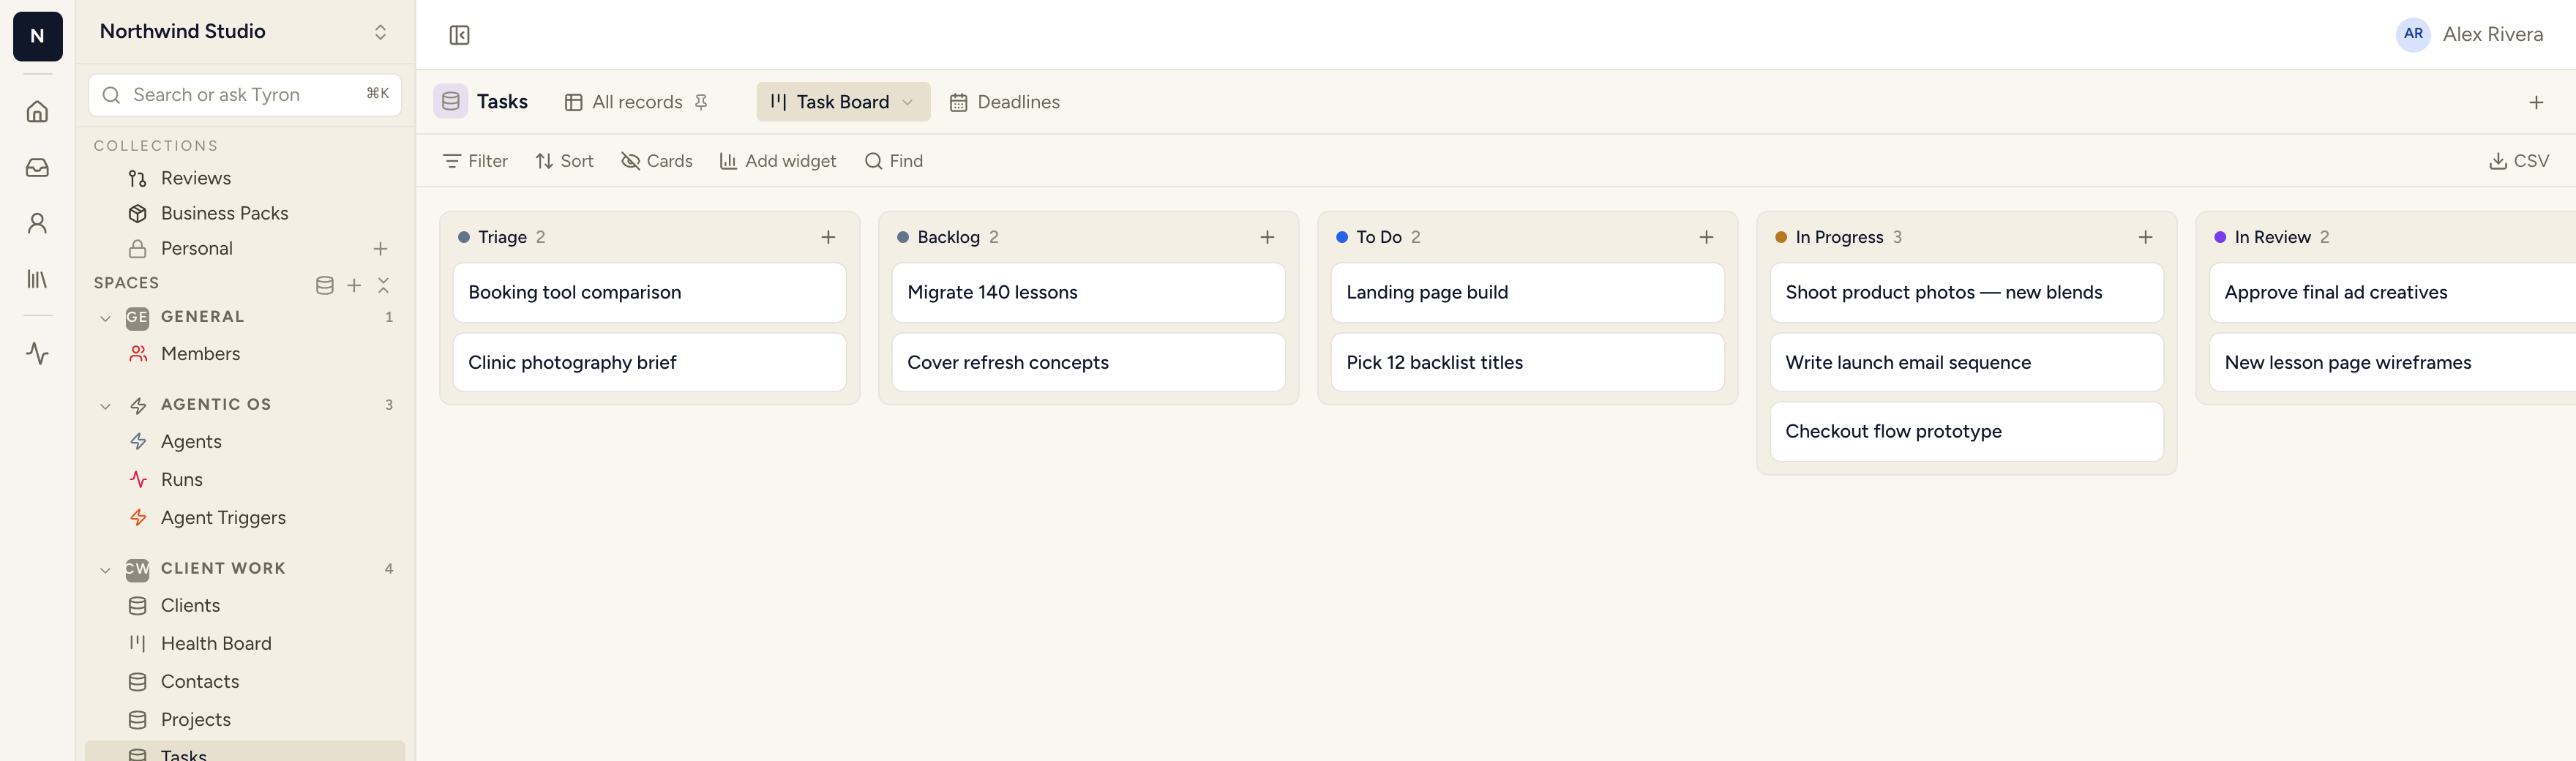Export the board as CSV
Screen dimensions: 2576x761
(2518, 161)
